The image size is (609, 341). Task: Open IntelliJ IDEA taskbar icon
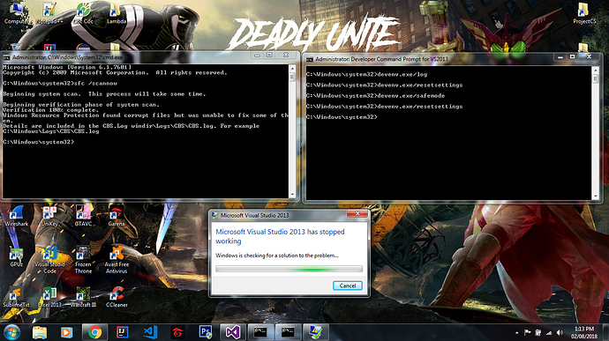(x=123, y=332)
